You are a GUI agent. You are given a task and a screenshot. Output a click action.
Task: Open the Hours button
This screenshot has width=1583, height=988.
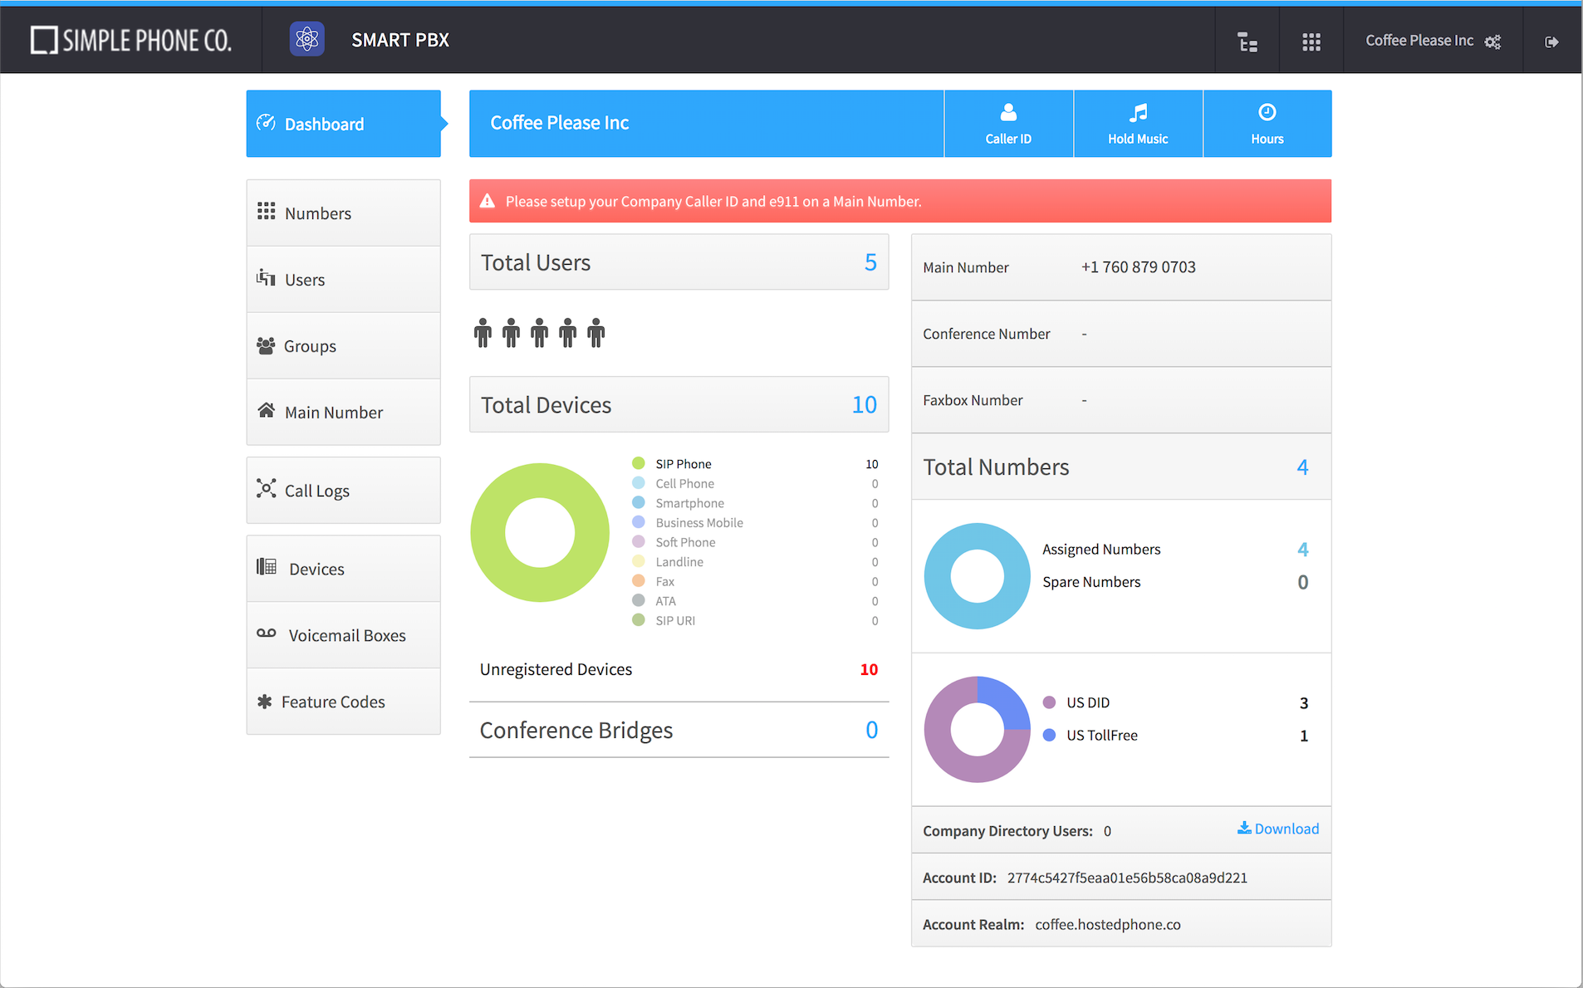click(x=1267, y=124)
